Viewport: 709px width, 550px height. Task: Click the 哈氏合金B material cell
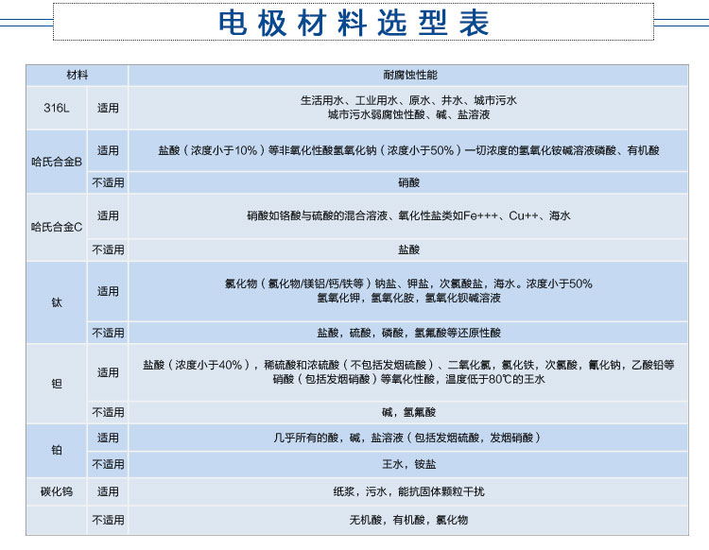[x=57, y=162]
